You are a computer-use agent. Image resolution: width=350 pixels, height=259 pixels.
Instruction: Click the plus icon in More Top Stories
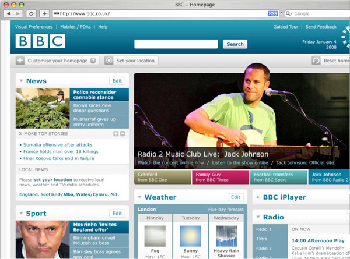116,134
